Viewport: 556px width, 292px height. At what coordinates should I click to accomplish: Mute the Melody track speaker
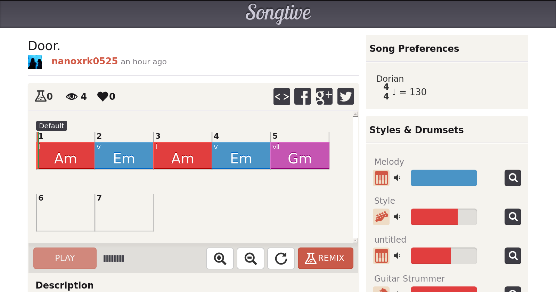pyautogui.click(x=397, y=178)
